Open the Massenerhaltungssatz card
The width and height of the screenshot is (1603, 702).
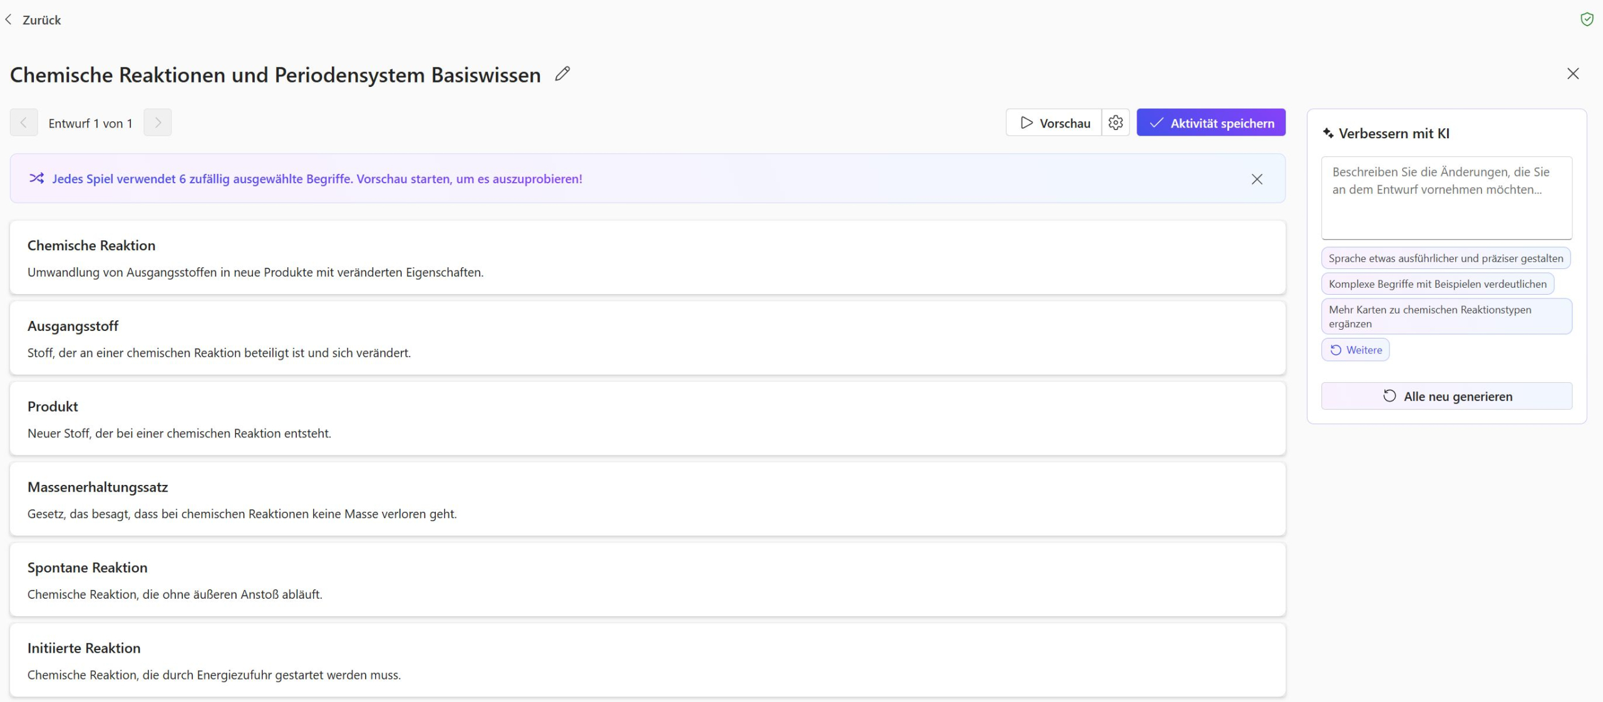[x=647, y=499]
